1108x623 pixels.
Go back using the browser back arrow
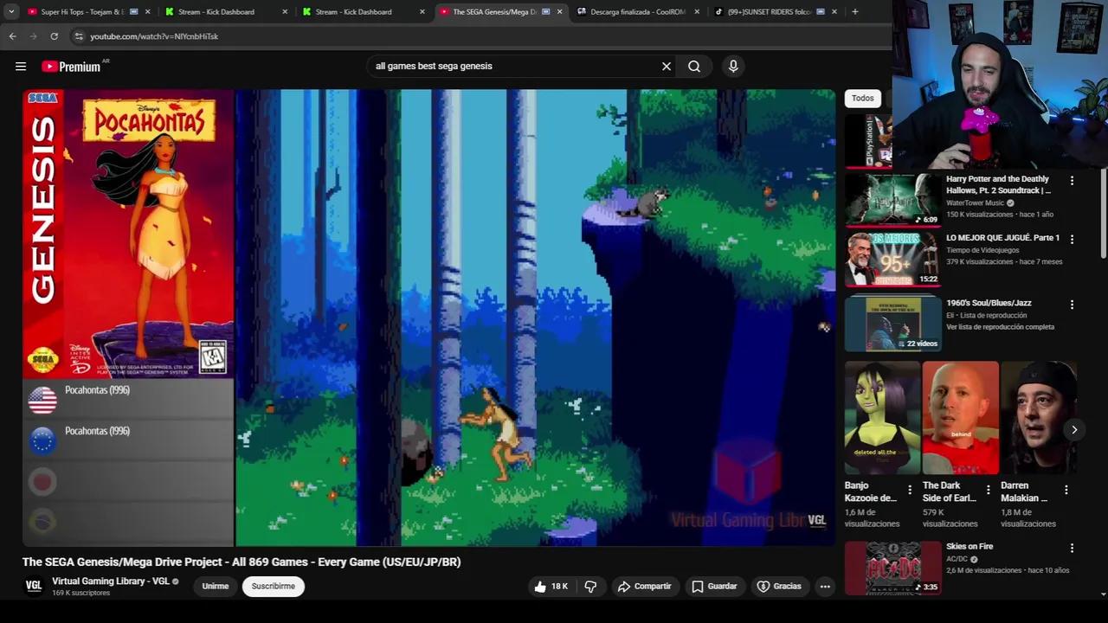point(11,36)
